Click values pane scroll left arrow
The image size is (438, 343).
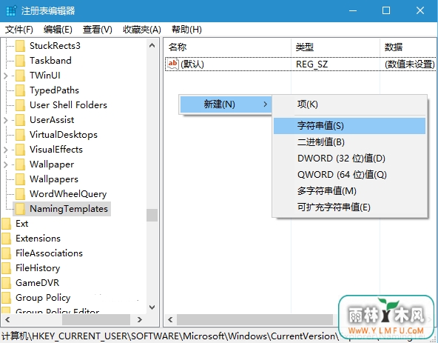pos(170,319)
